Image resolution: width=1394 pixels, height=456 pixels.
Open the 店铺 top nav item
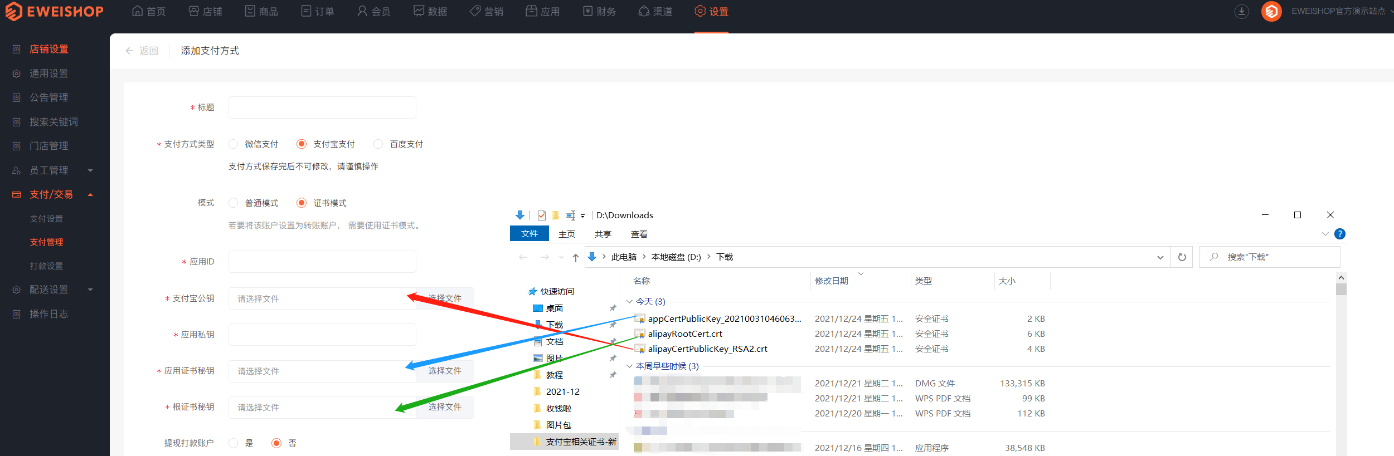tap(205, 11)
